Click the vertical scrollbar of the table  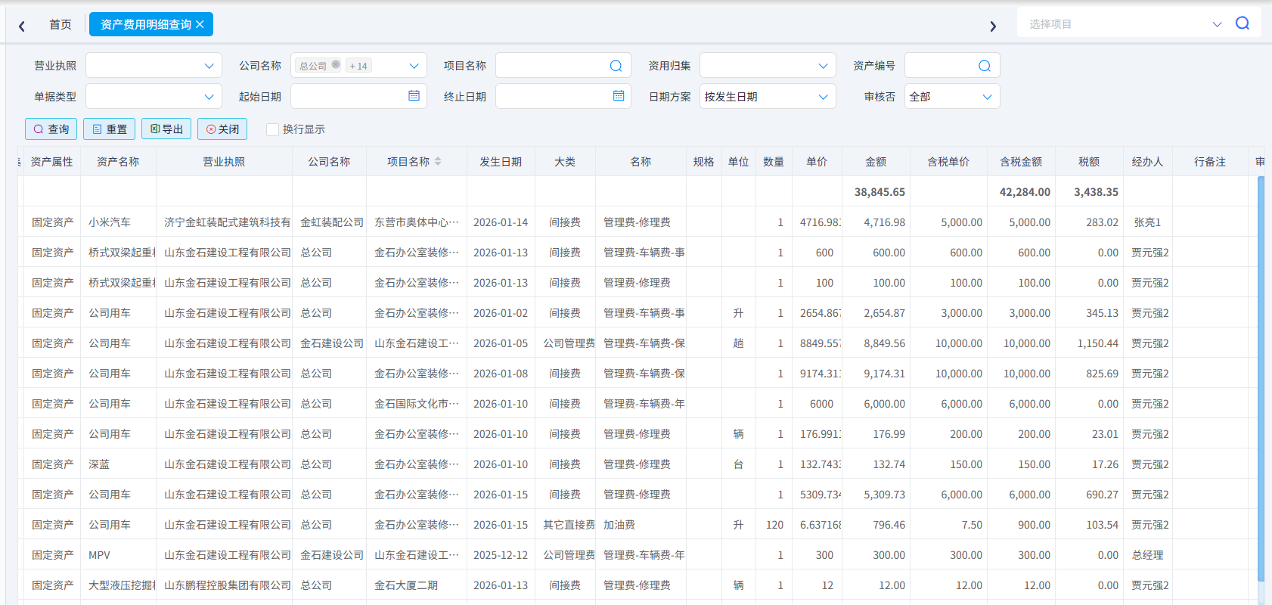tap(1261, 378)
